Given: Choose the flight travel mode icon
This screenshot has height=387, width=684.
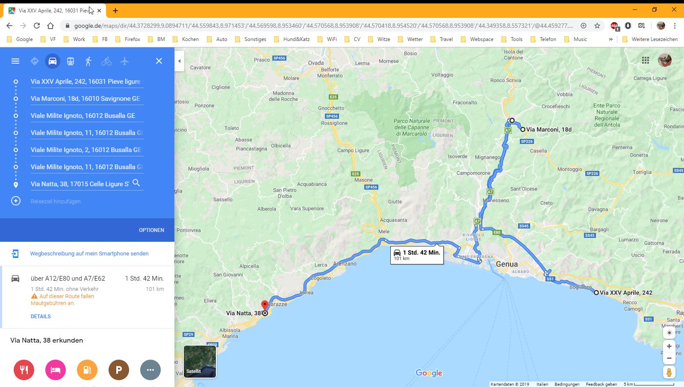Looking at the screenshot, I should tap(124, 61).
